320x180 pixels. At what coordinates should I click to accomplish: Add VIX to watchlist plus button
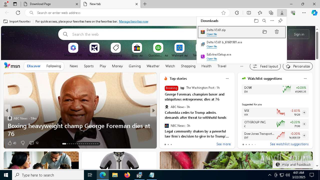[x=304, y=112]
